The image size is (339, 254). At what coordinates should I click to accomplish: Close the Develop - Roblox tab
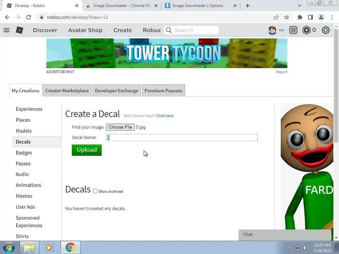click(77, 6)
